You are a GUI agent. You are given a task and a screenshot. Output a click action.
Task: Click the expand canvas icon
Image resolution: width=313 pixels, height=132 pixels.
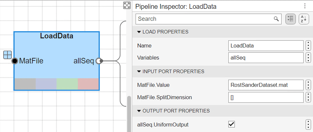point(126,5)
